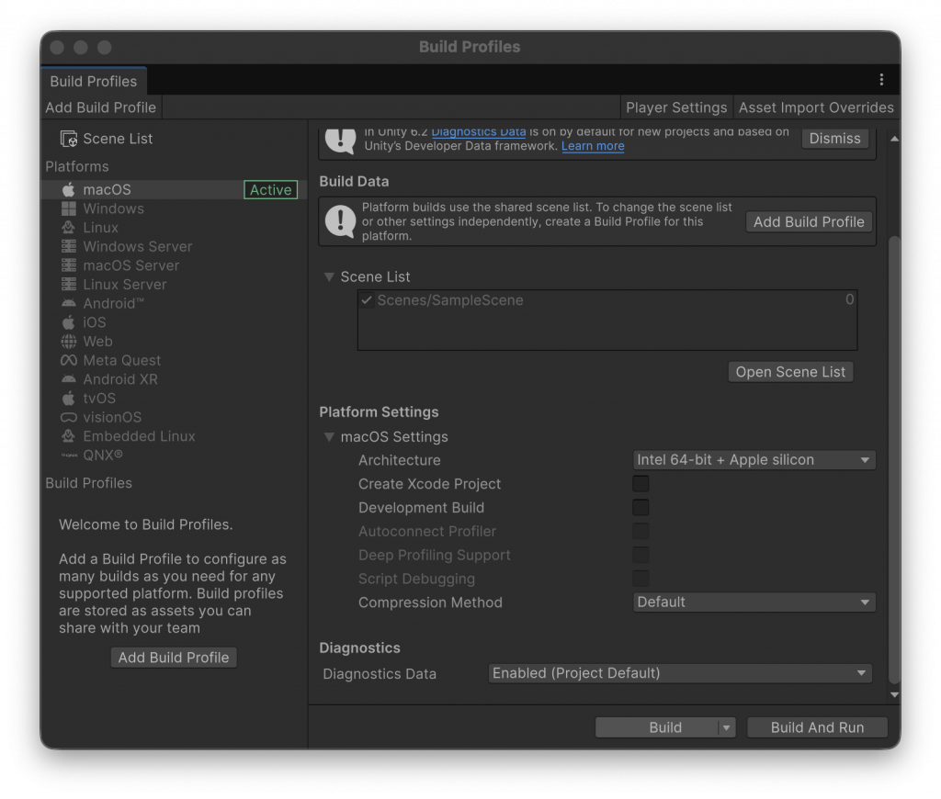
Task: Click the scrollbar down arrow
Action: click(x=894, y=694)
